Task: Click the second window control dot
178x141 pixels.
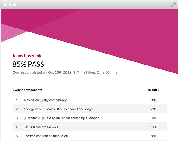Action: point(10,5)
